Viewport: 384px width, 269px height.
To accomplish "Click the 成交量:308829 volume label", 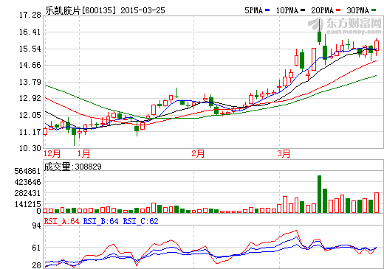I will [73, 167].
